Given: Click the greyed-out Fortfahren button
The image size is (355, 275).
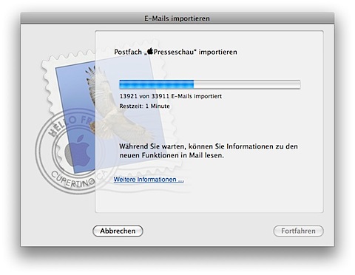Looking at the screenshot, I should 298,231.
